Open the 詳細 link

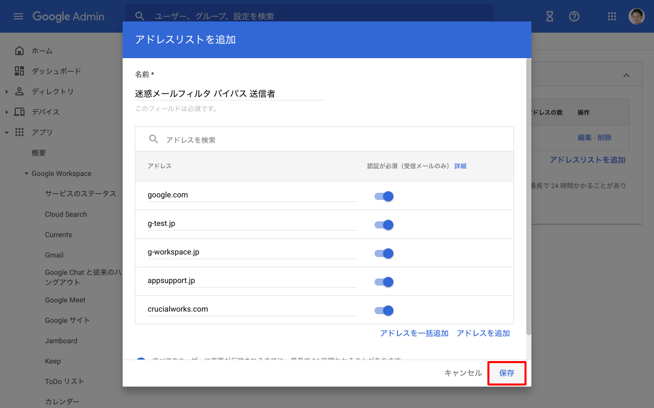pyautogui.click(x=460, y=166)
